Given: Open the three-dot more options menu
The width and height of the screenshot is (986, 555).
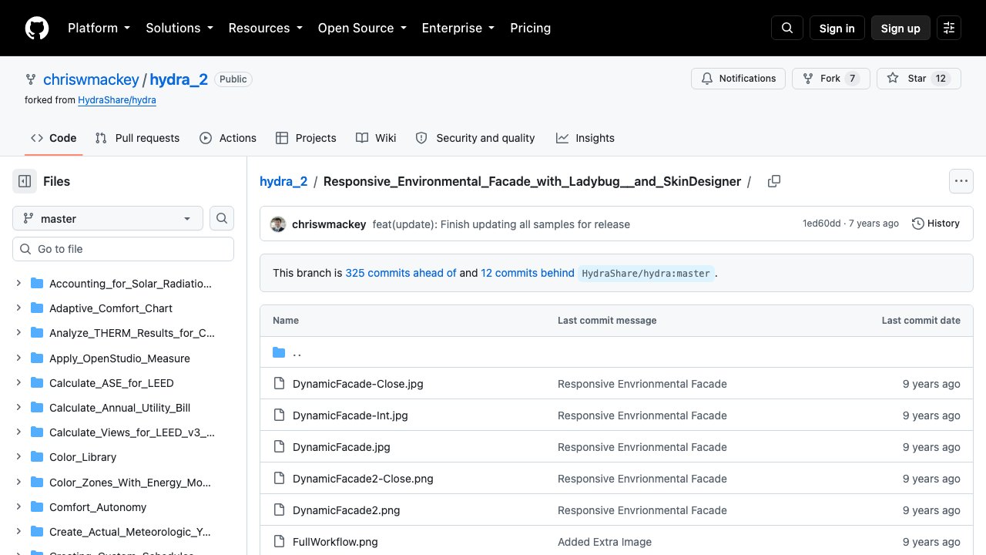Looking at the screenshot, I should point(961,181).
